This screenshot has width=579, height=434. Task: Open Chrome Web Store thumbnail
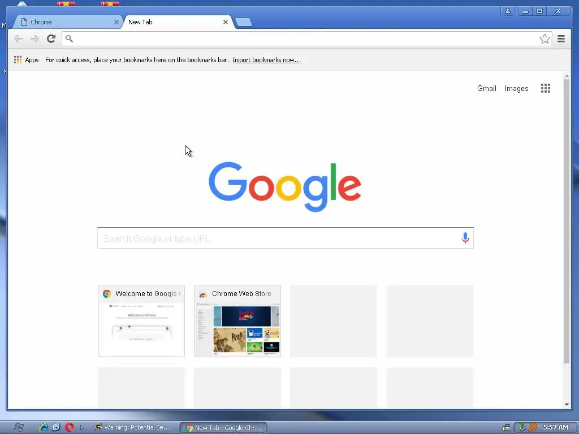(237, 321)
